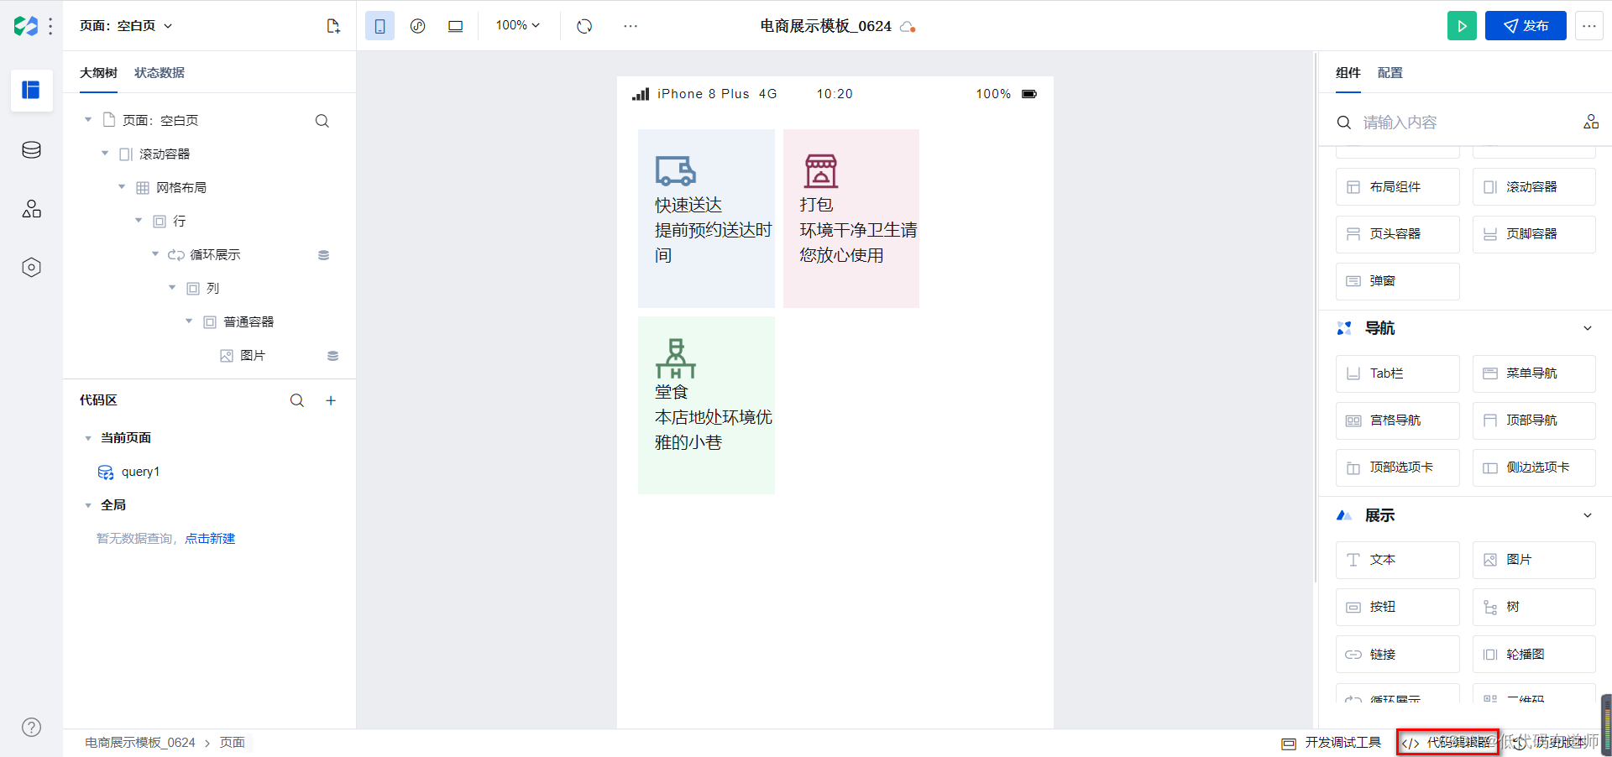Search the outline tree with magnifier icon
This screenshot has height=757, width=1612.
(x=322, y=121)
